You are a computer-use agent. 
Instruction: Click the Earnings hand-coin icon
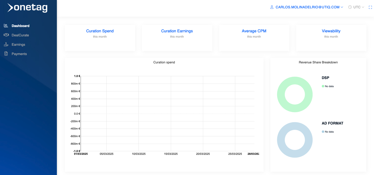coord(6,44)
